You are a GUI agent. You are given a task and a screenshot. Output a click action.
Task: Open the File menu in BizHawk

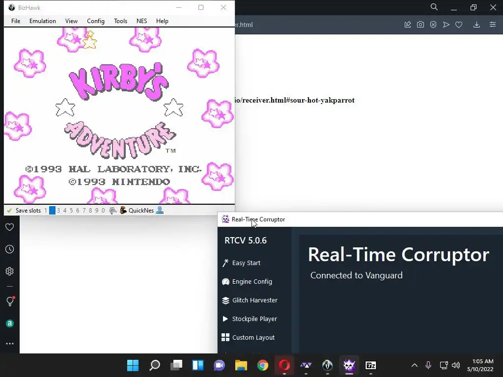[16, 21]
